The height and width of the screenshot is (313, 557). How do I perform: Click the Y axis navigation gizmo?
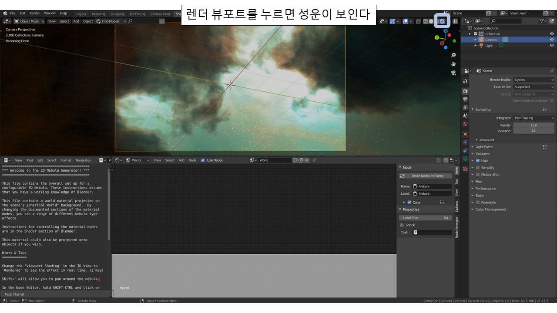tap(437, 37)
